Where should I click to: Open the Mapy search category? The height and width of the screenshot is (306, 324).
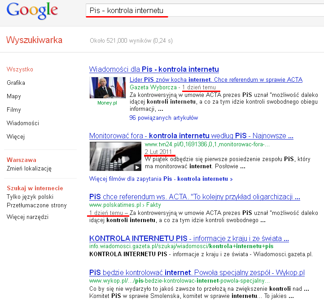[x=14, y=96]
